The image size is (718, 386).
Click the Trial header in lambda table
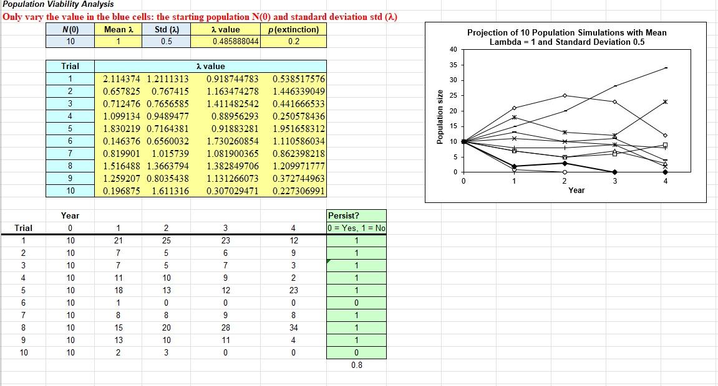point(70,66)
